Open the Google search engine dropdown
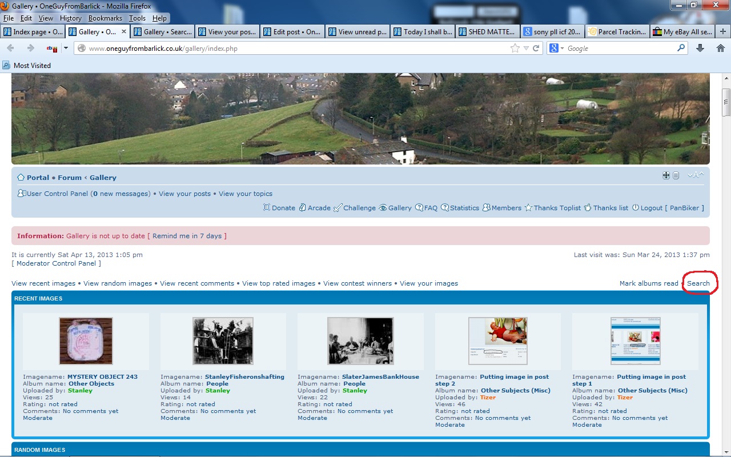 (x=556, y=49)
